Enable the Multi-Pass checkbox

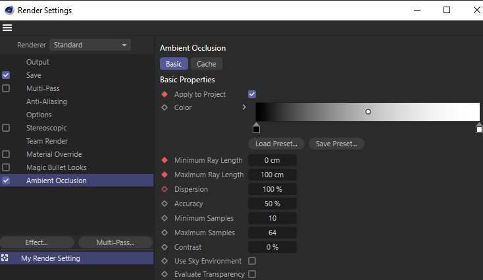(x=6, y=88)
